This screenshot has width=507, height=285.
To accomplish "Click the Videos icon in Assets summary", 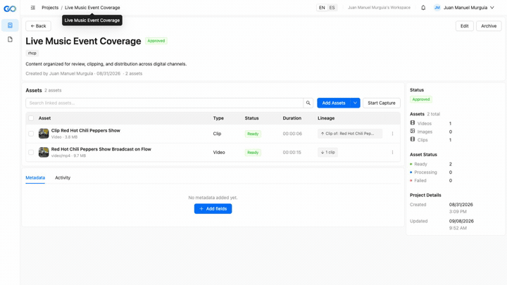I will point(413,122).
